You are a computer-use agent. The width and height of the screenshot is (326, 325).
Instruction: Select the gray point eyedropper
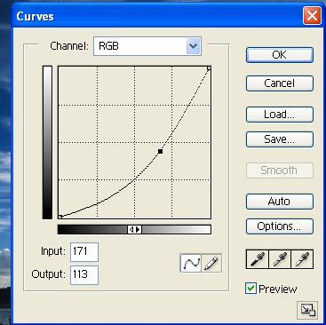[280, 259]
